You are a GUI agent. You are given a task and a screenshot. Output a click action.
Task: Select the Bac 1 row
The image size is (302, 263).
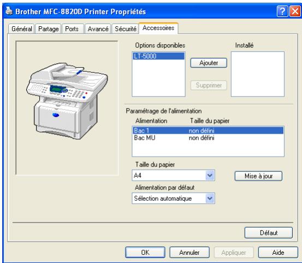coord(208,130)
